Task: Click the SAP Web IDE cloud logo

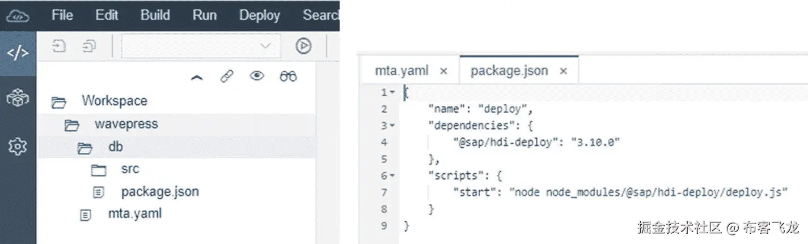Action: tap(18, 15)
